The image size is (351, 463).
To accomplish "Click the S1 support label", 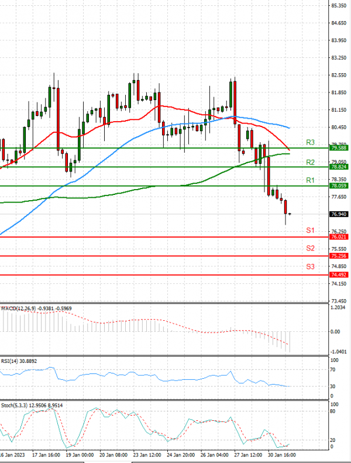I will point(310,231).
